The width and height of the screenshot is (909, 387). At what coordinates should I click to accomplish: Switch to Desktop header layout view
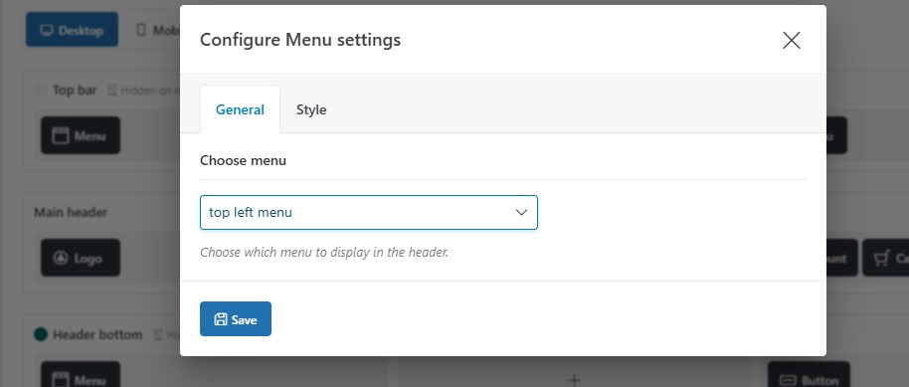72,30
